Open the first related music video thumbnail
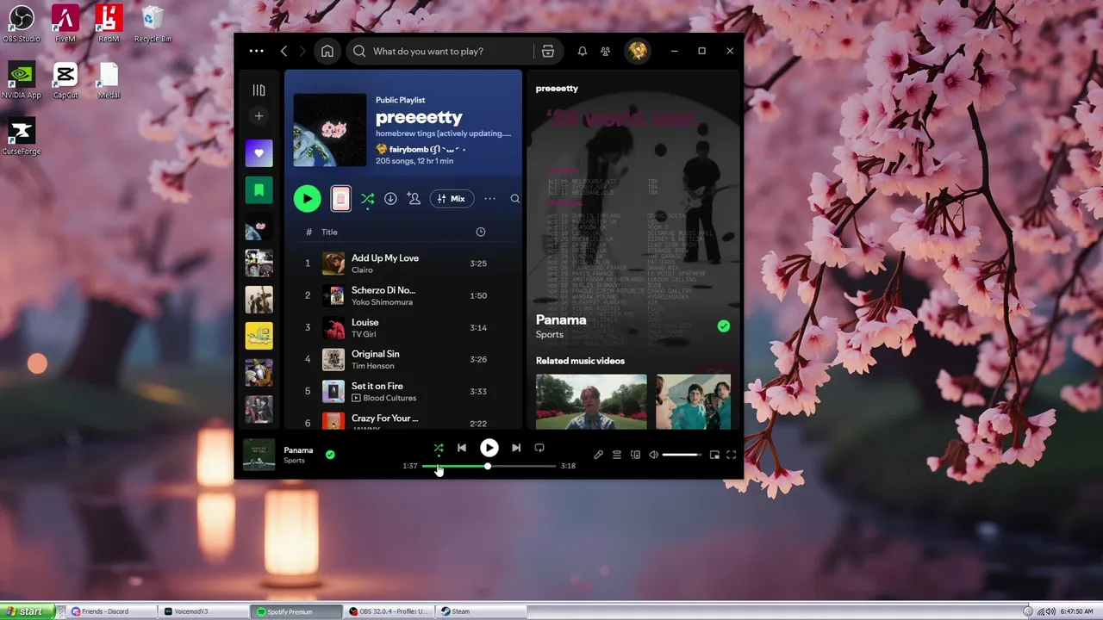 [591, 401]
